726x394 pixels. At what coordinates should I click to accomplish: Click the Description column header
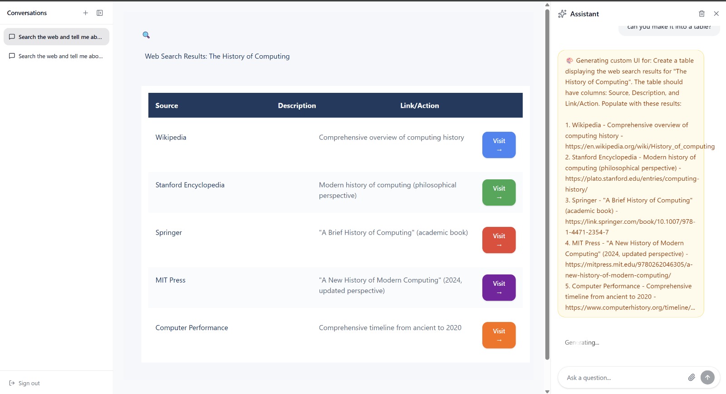click(x=297, y=106)
